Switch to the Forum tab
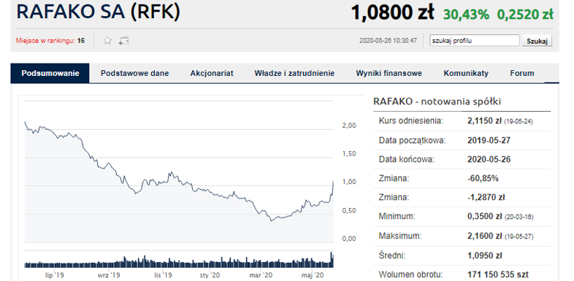The height and width of the screenshot is (281, 574). [x=522, y=73]
